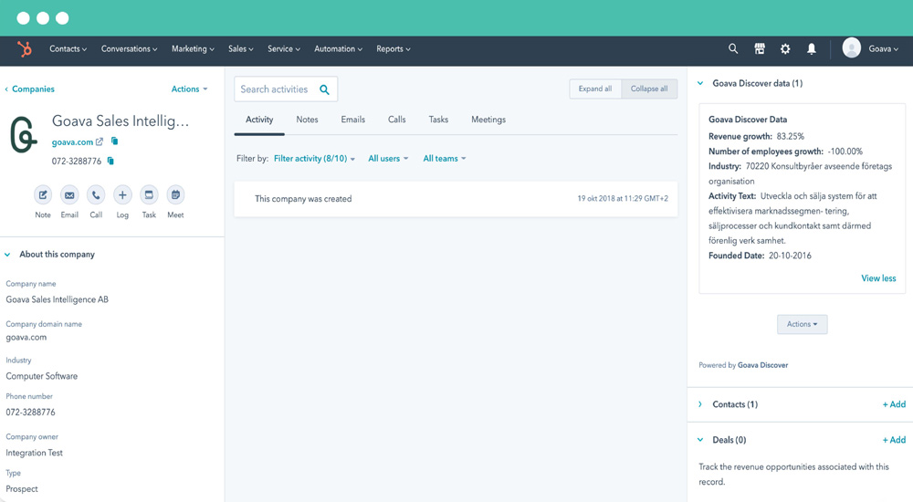Image resolution: width=913 pixels, height=502 pixels.
Task: Open the All teams dropdown
Action: 445,159
